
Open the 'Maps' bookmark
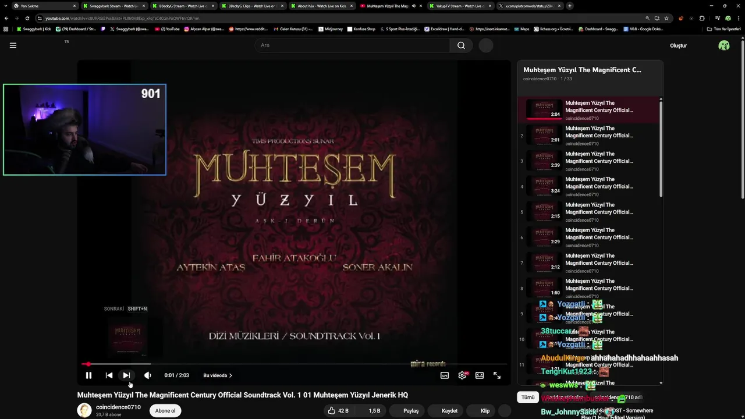pyautogui.click(x=521, y=29)
